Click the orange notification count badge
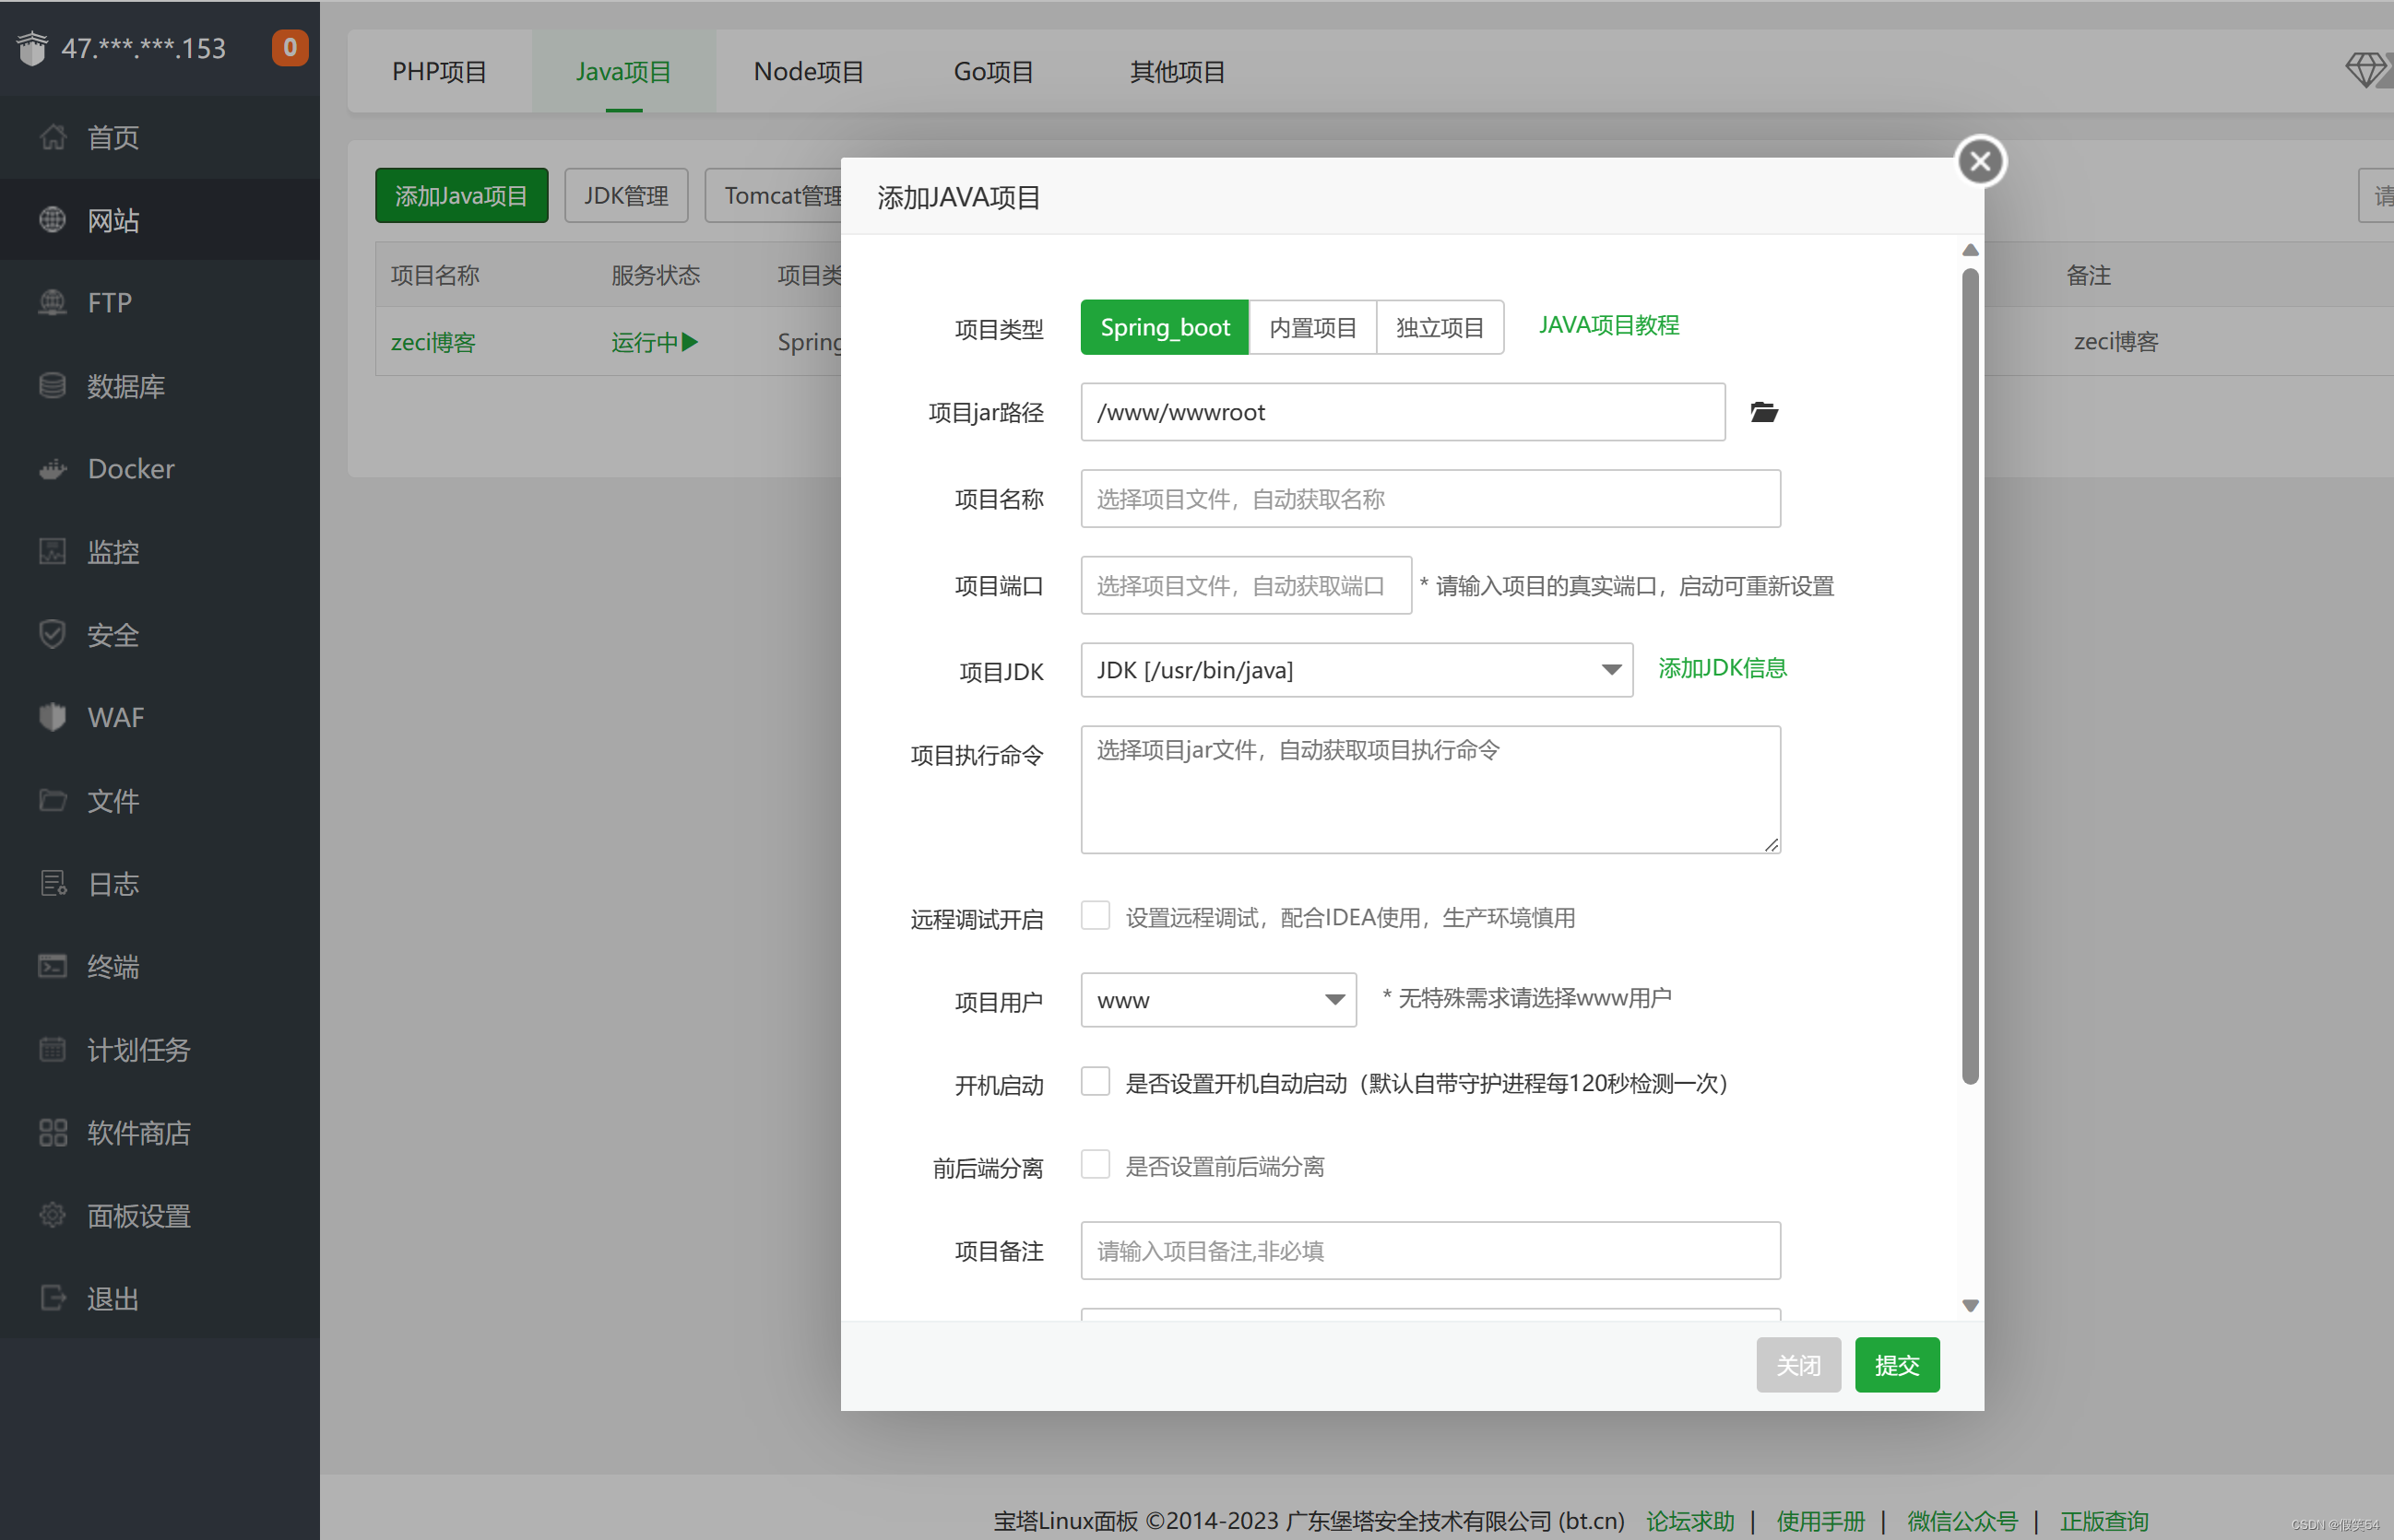 point(290,47)
